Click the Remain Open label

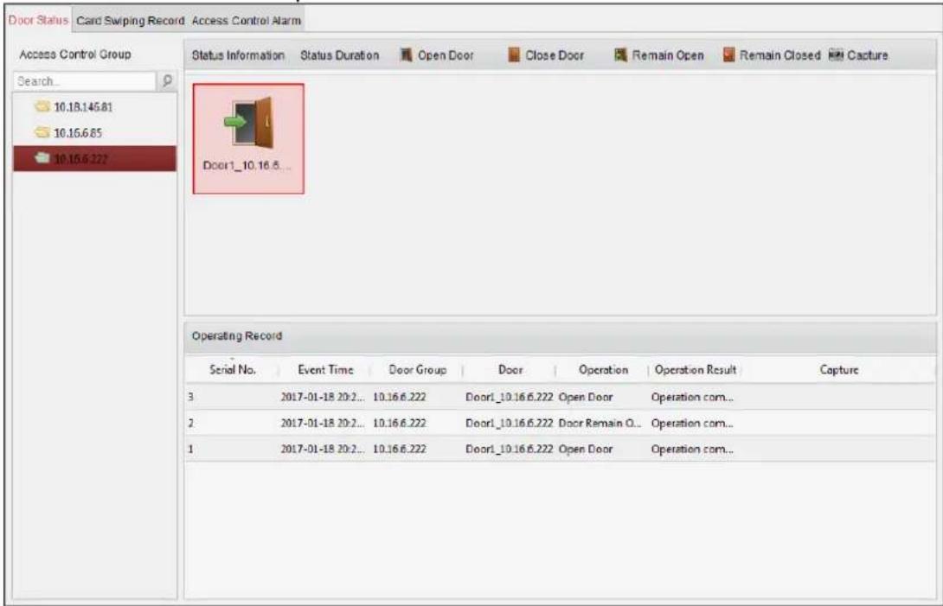668,55
